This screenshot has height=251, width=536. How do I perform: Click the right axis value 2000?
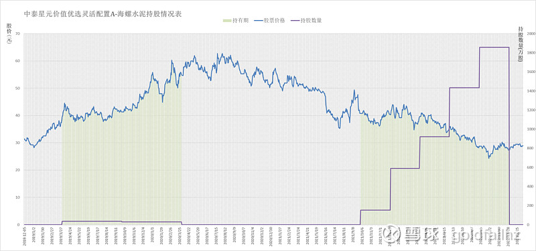pos(531,34)
